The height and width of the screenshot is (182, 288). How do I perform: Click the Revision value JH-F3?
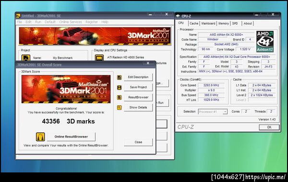click(x=268, y=67)
